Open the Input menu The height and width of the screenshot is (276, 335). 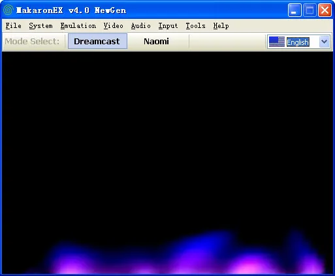coord(168,26)
